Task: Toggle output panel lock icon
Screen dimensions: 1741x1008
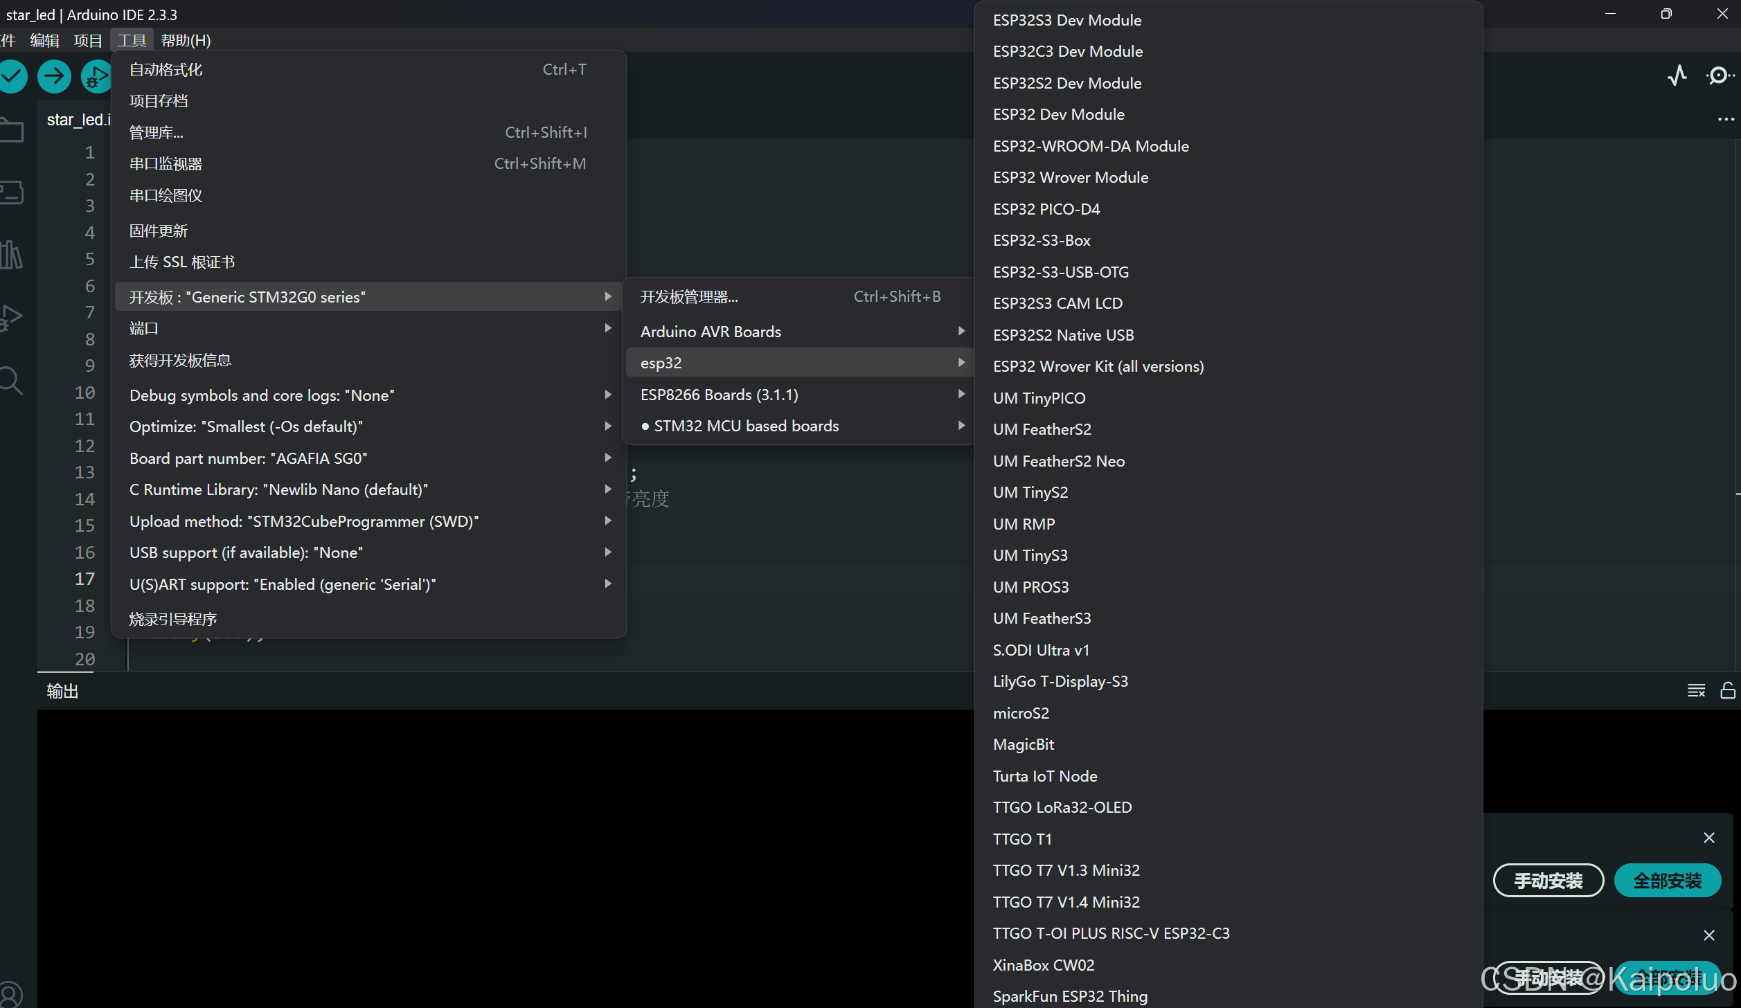Action: point(1727,690)
